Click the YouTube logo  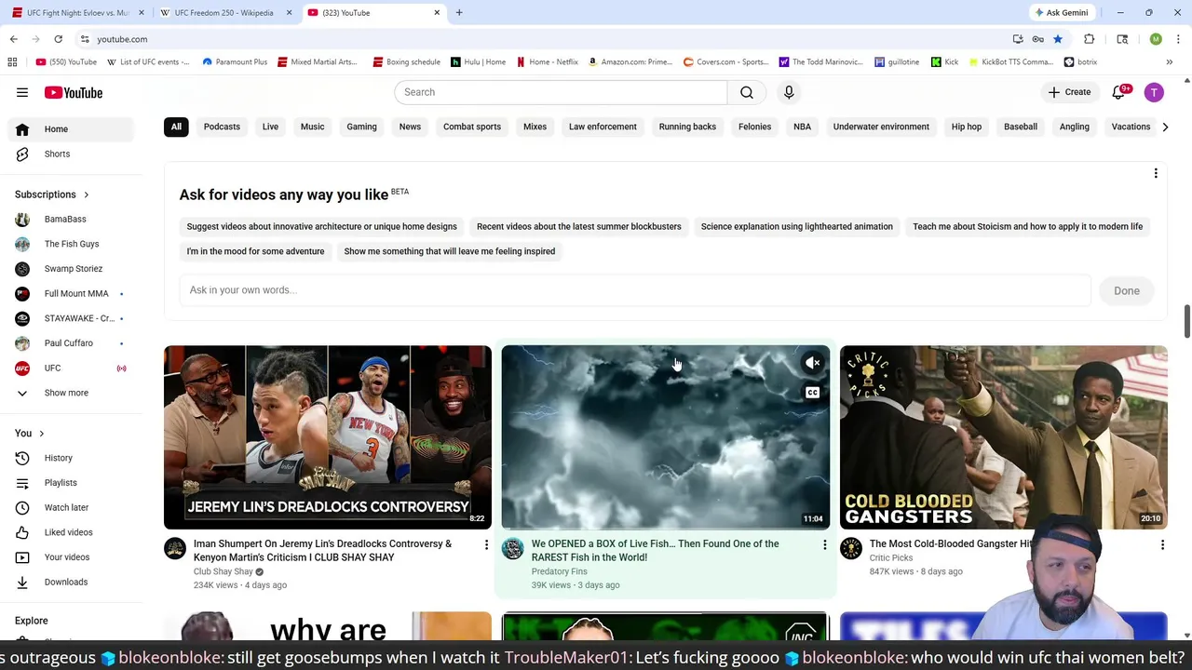pyautogui.click(x=74, y=92)
